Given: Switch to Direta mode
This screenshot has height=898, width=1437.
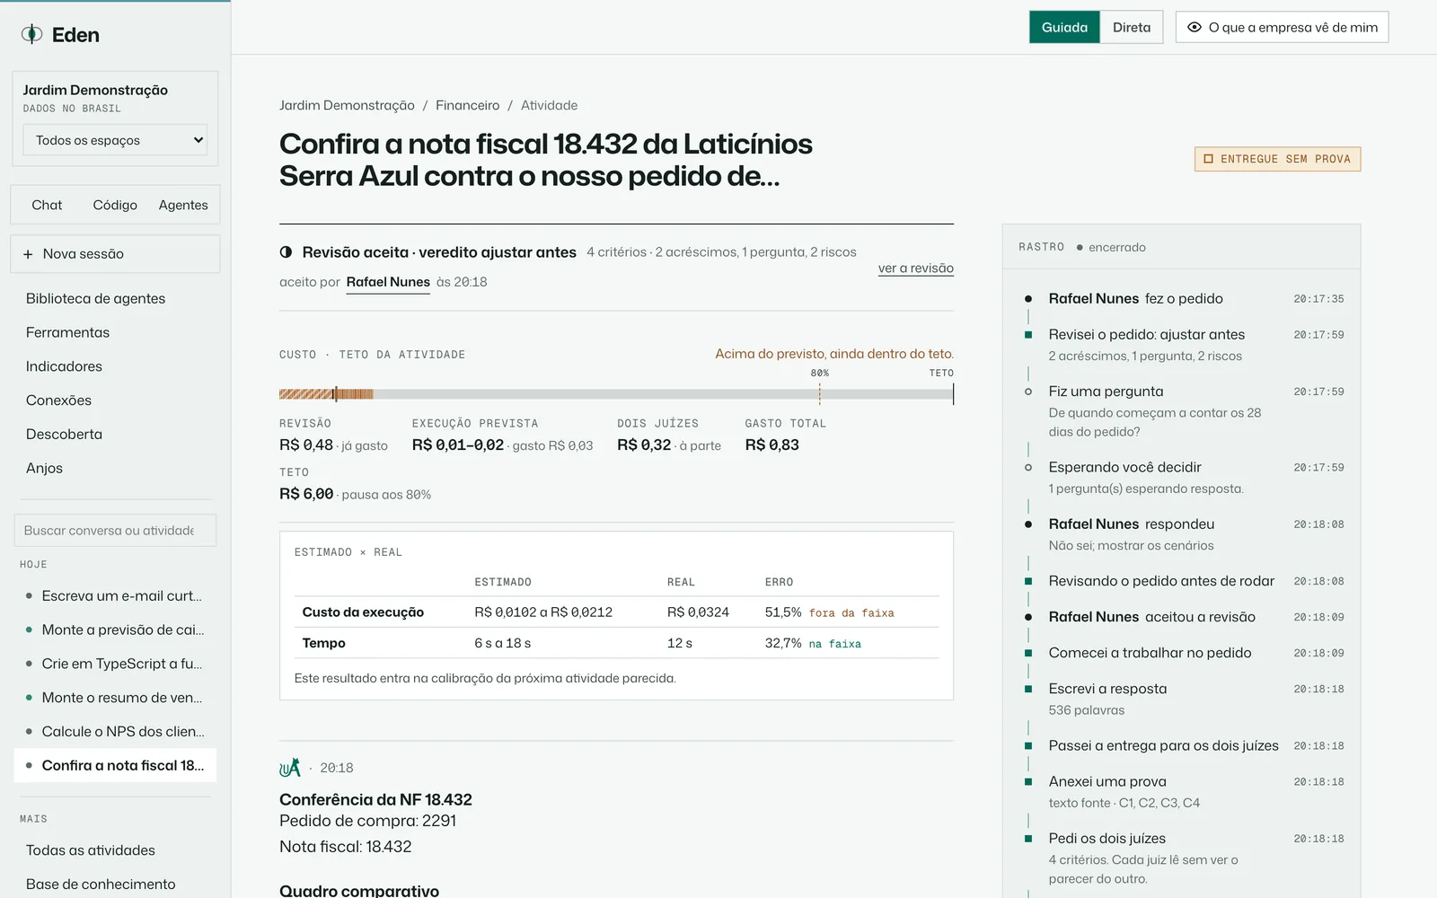Looking at the screenshot, I should (1132, 27).
